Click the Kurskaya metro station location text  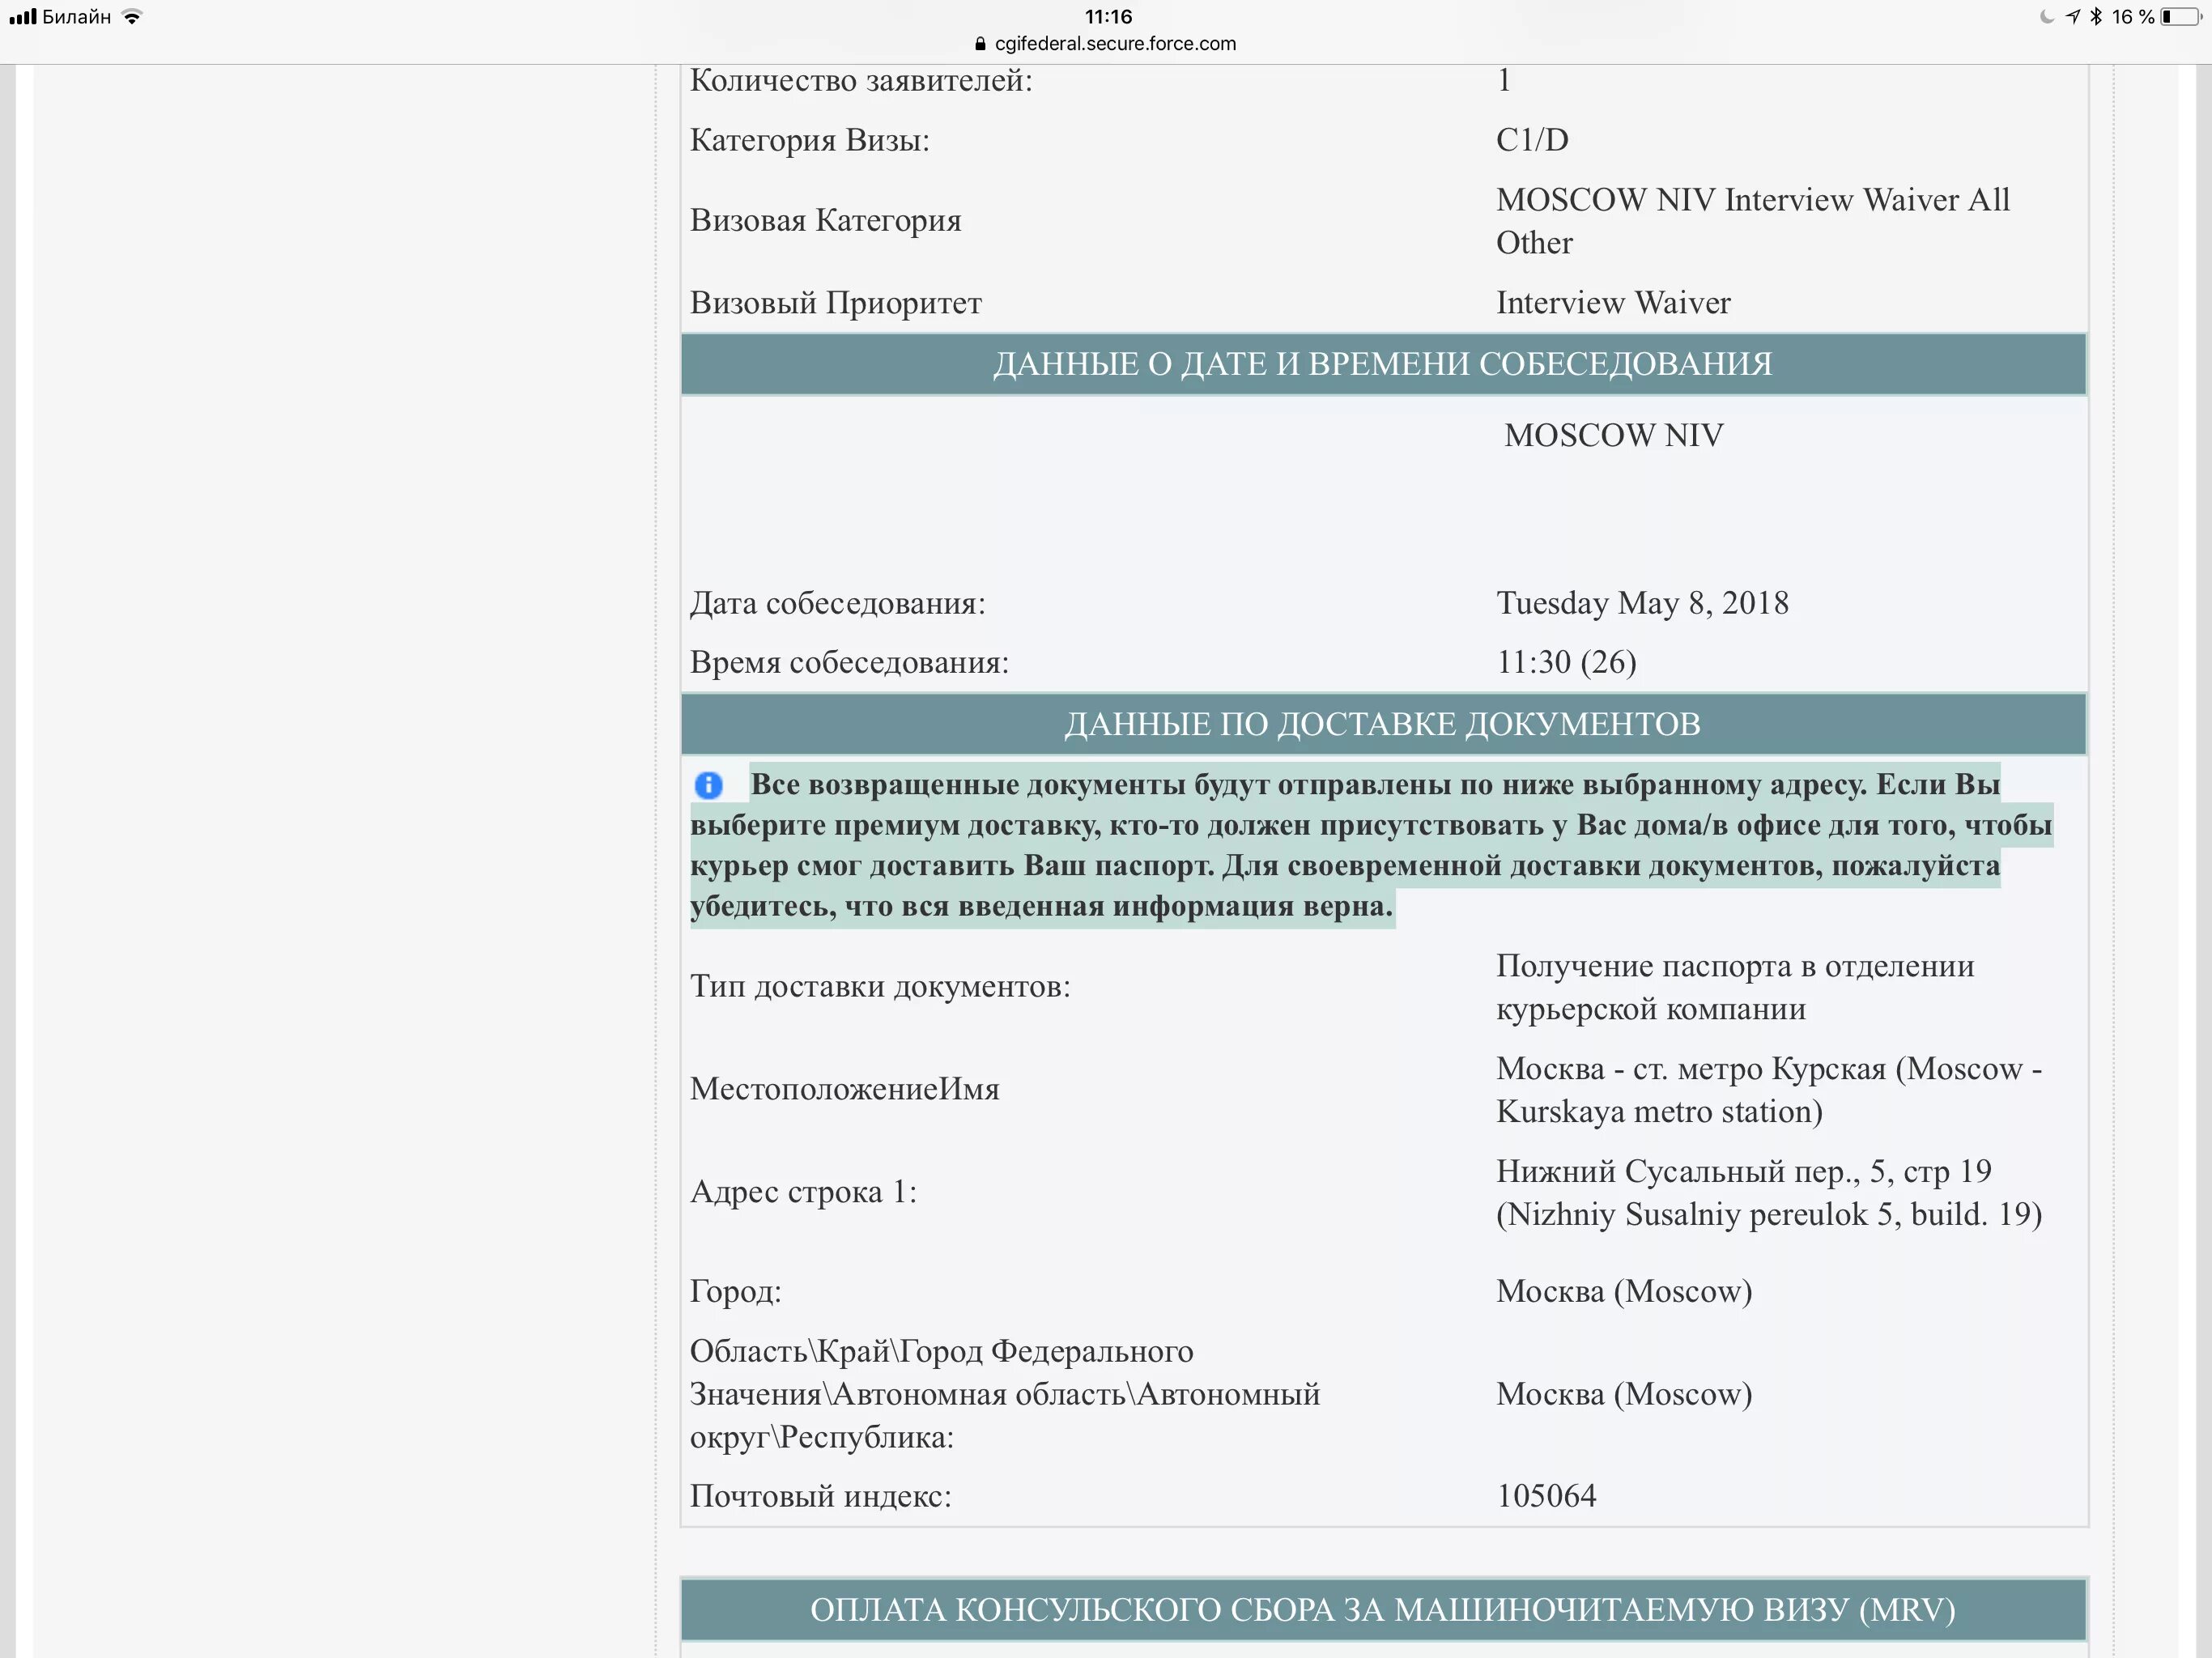point(1768,1090)
